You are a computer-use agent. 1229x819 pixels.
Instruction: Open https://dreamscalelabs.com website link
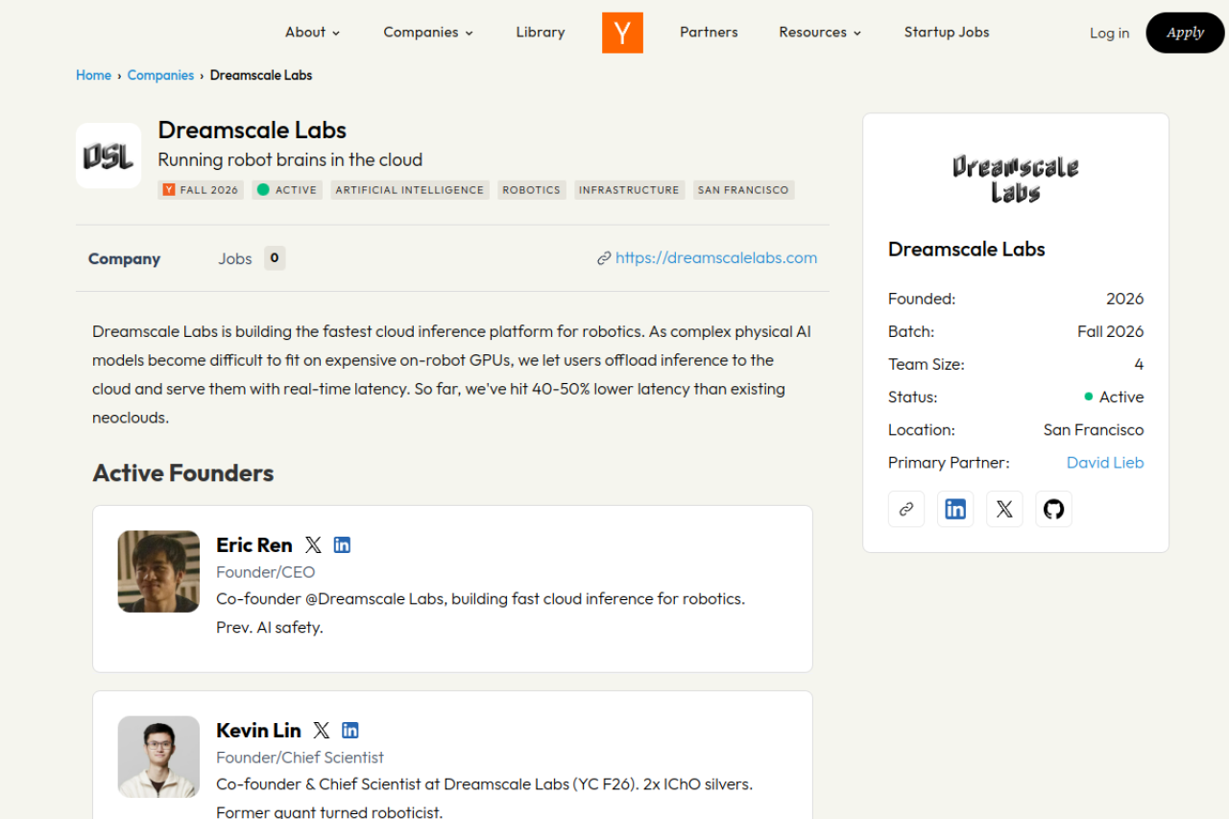715,258
